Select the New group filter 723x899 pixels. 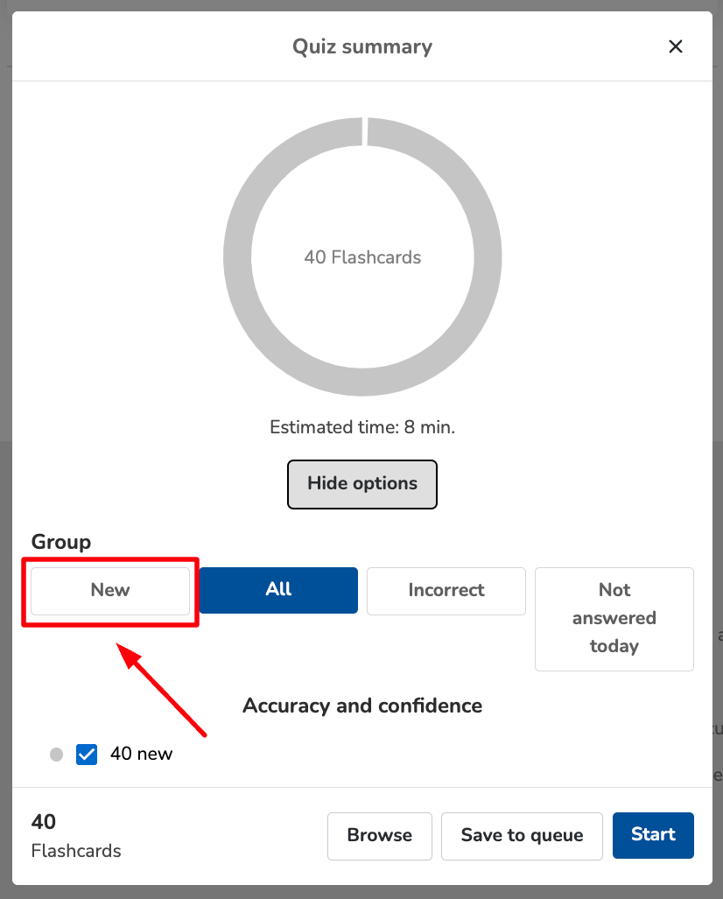[x=110, y=591]
